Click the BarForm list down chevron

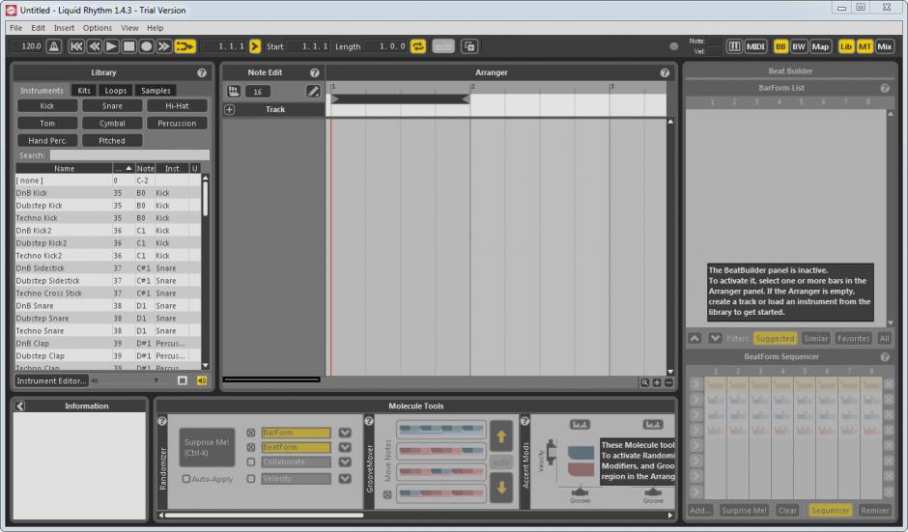715,338
